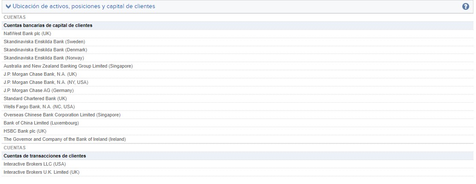Click Interactive Brokers U.K. Limited (UK)

[41, 172]
